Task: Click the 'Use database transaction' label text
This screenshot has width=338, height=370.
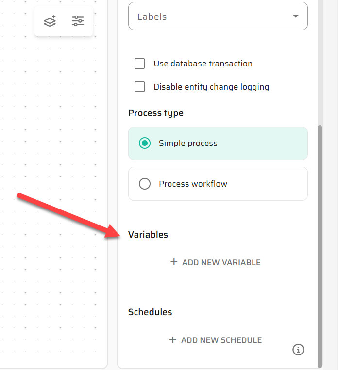Action: tap(203, 64)
